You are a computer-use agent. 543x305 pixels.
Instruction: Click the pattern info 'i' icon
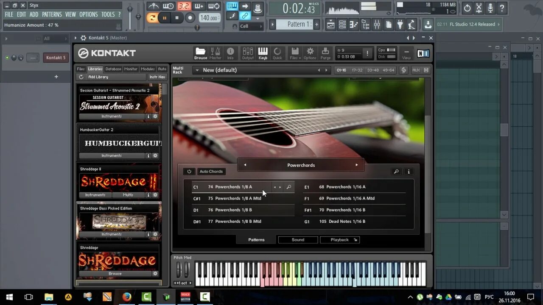(x=409, y=172)
